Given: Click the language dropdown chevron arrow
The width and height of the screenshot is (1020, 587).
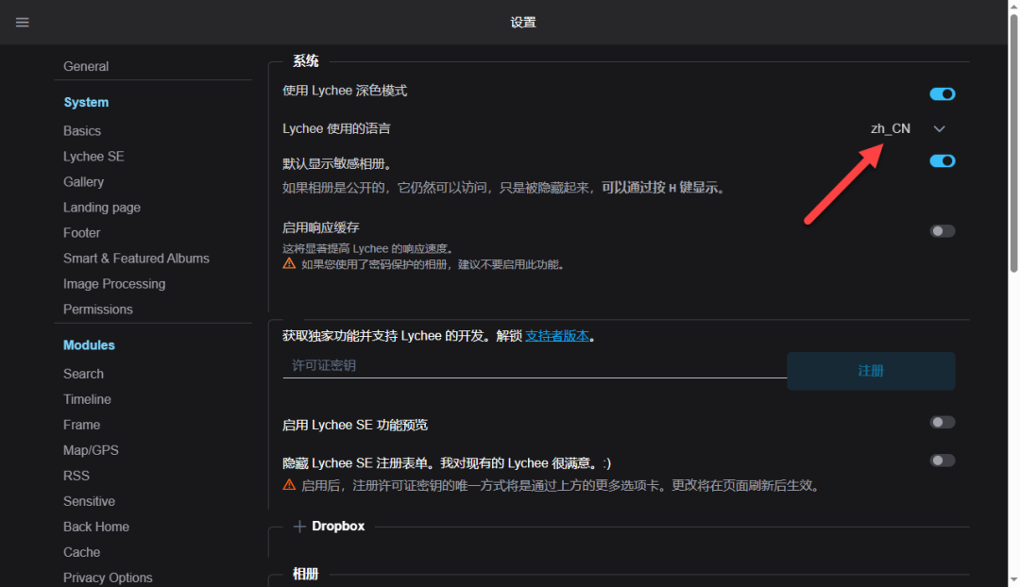Looking at the screenshot, I should [x=939, y=128].
